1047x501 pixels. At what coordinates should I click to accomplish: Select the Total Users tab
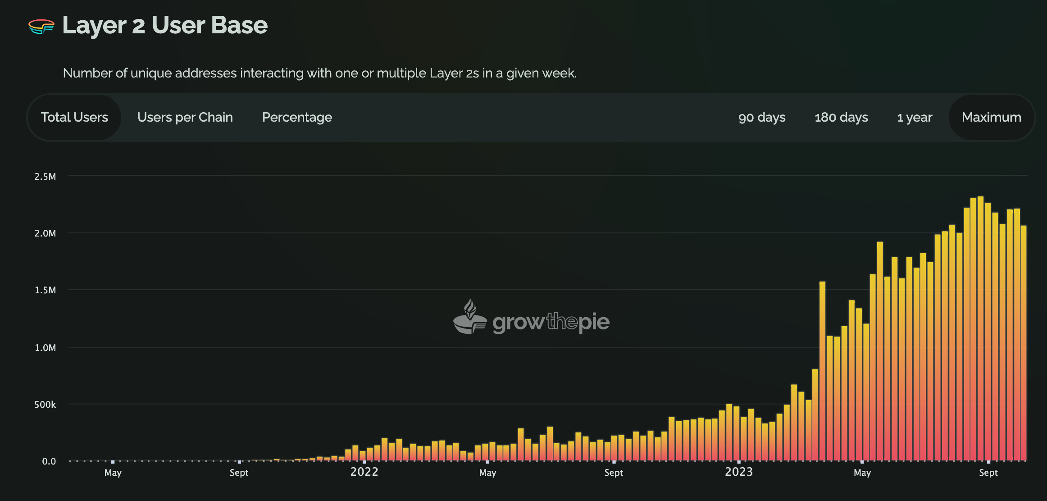click(74, 117)
